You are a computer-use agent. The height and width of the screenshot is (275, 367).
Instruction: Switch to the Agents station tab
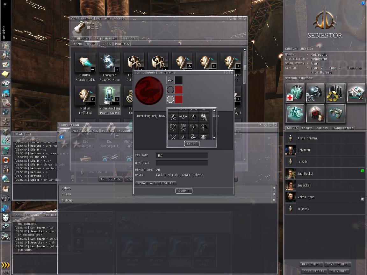[307, 128]
